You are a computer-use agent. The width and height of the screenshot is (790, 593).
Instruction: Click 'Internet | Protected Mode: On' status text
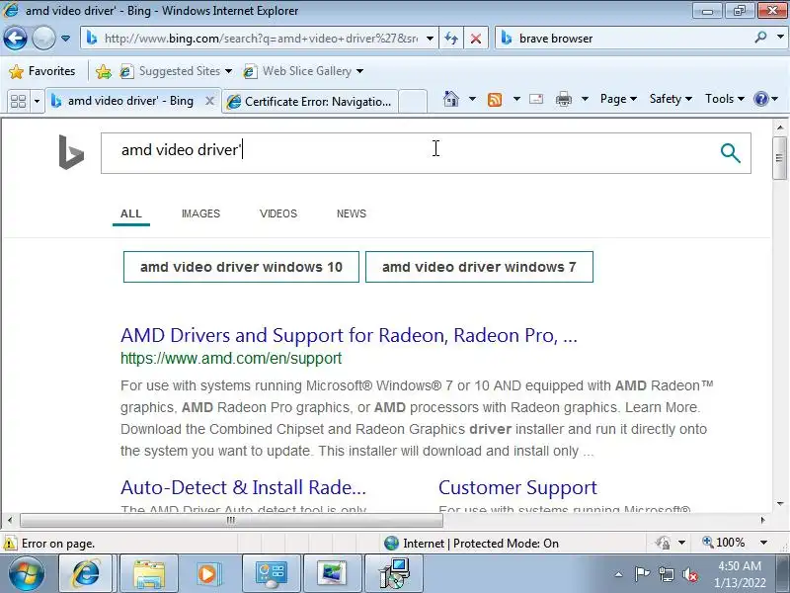coord(481,543)
